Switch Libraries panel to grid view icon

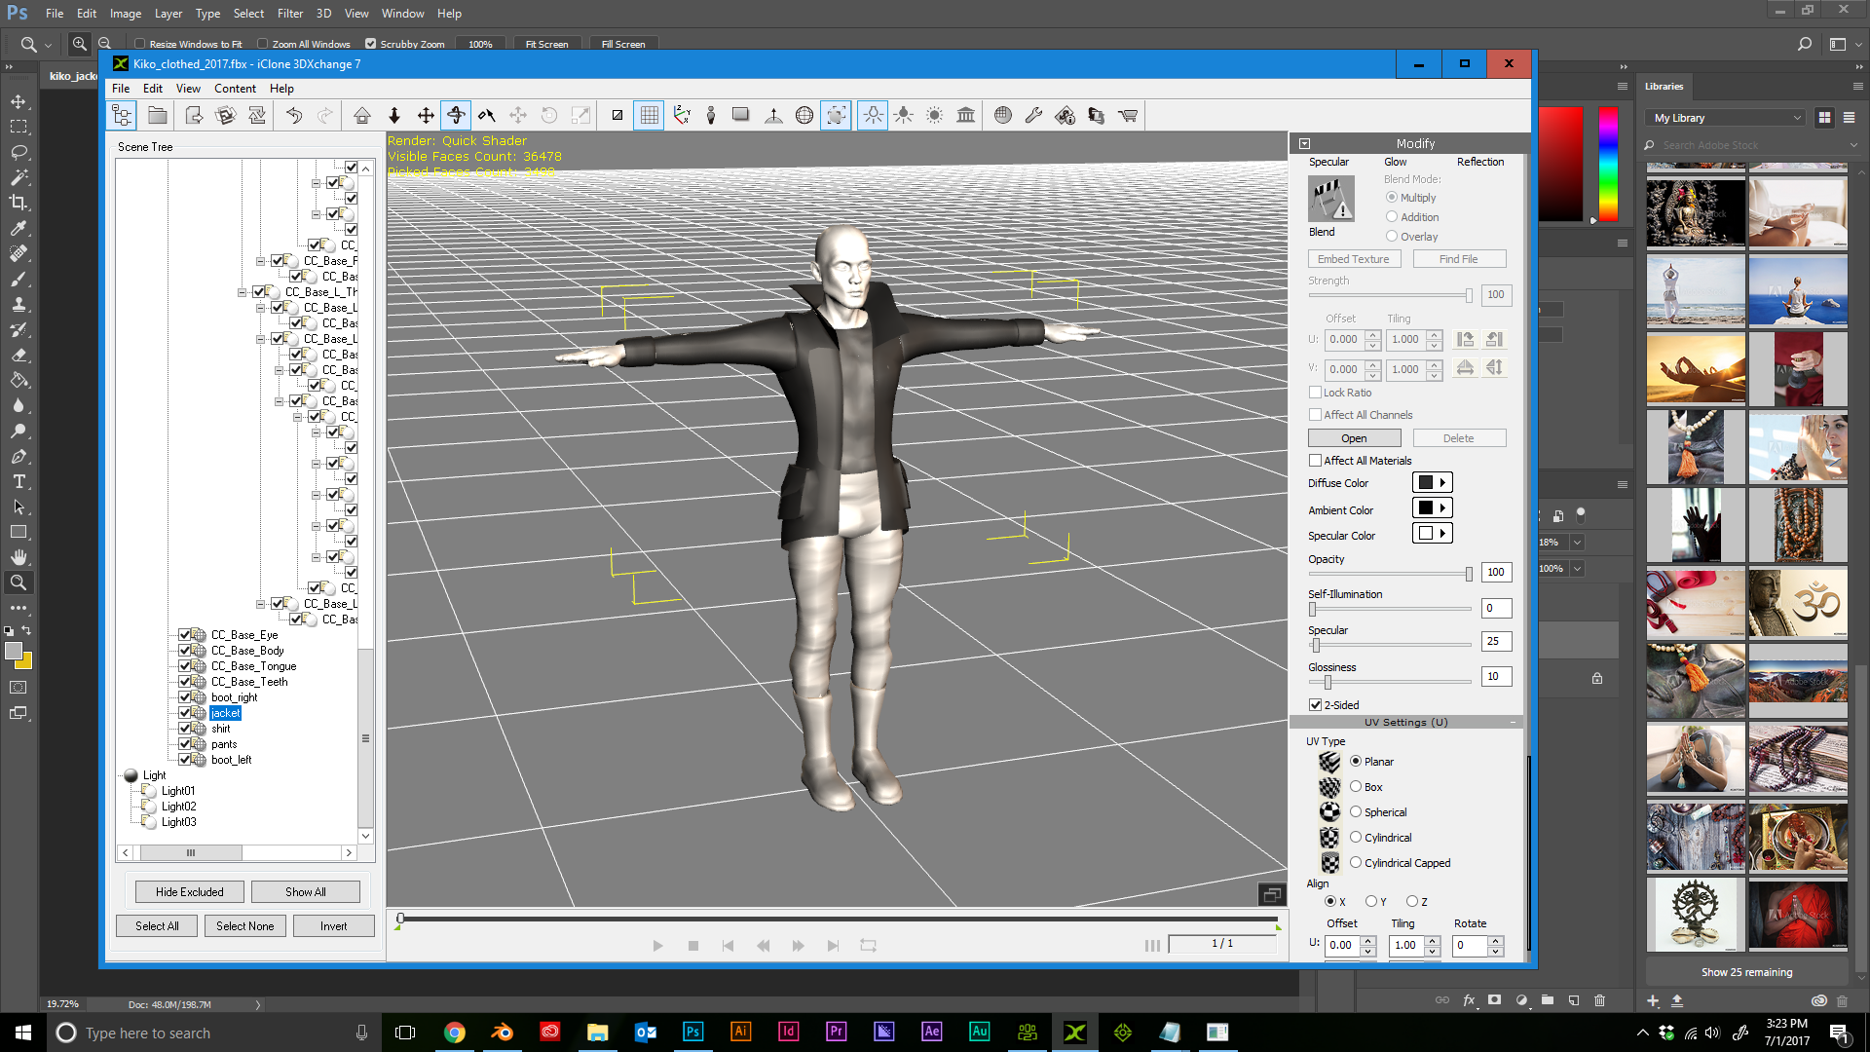tap(1824, 118)
